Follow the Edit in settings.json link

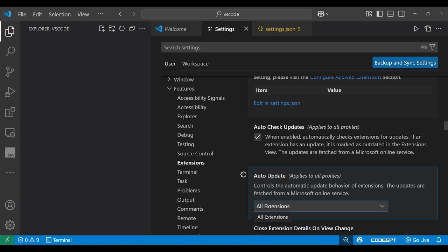(277, 103)
